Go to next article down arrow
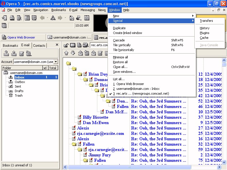 [x=73, y=53]
